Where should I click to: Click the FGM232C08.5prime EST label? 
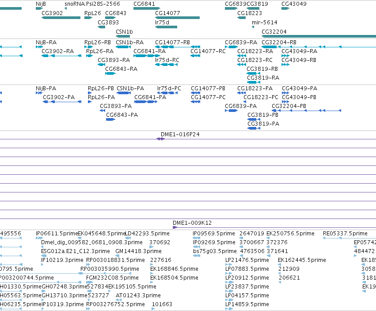(x=112, y=278)
